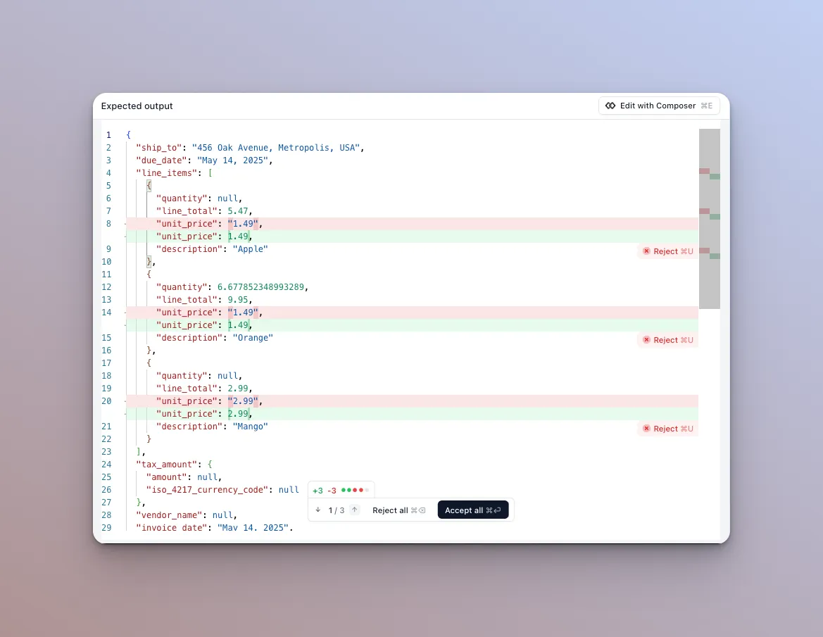Click the +3 -3 change summary
The width and height of the screenshot is (823, 637).
pos(341,491)
